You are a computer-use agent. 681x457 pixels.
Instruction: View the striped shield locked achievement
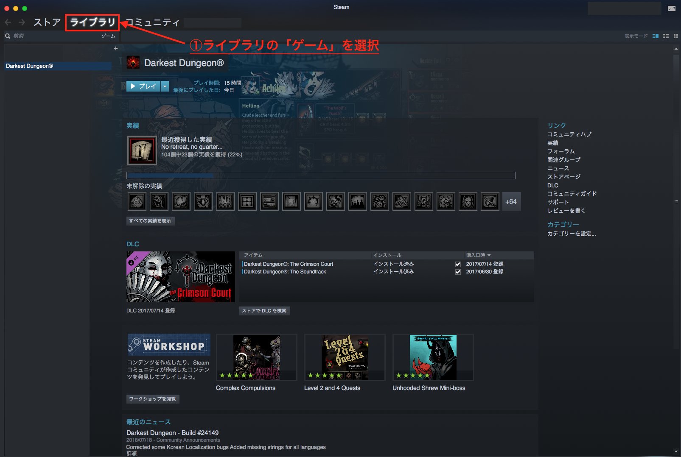pos(402,201)
